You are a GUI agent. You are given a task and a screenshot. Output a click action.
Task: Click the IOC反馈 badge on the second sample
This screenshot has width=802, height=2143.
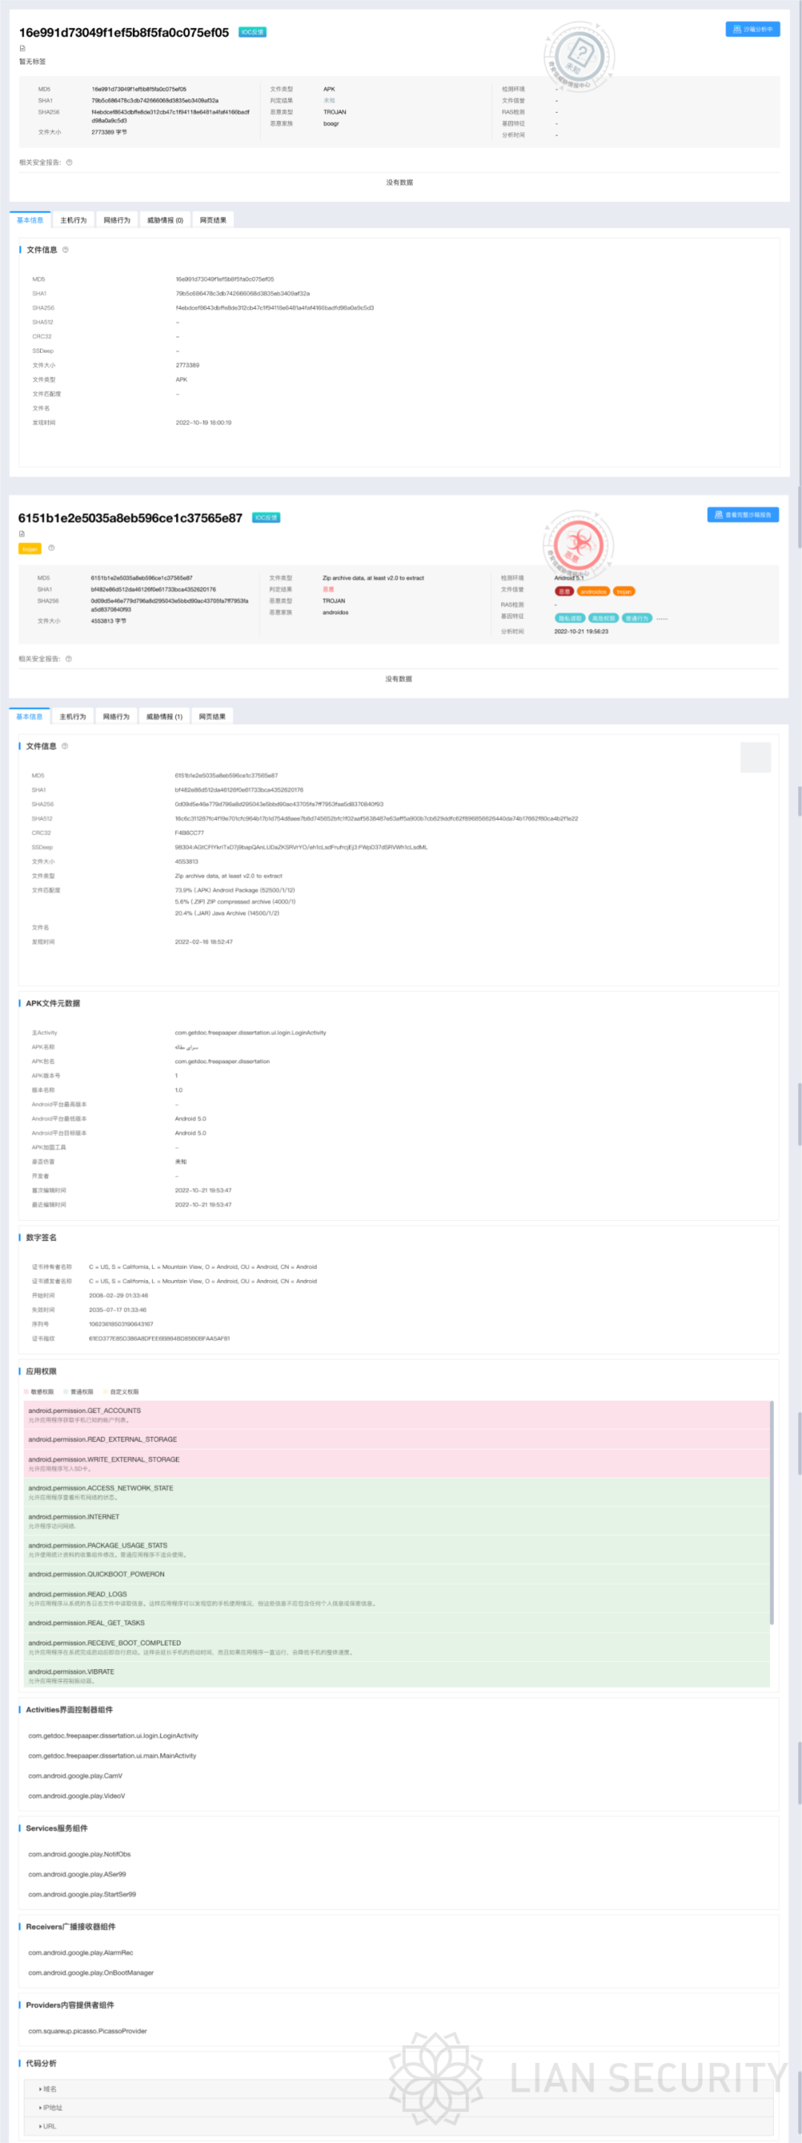267,518
